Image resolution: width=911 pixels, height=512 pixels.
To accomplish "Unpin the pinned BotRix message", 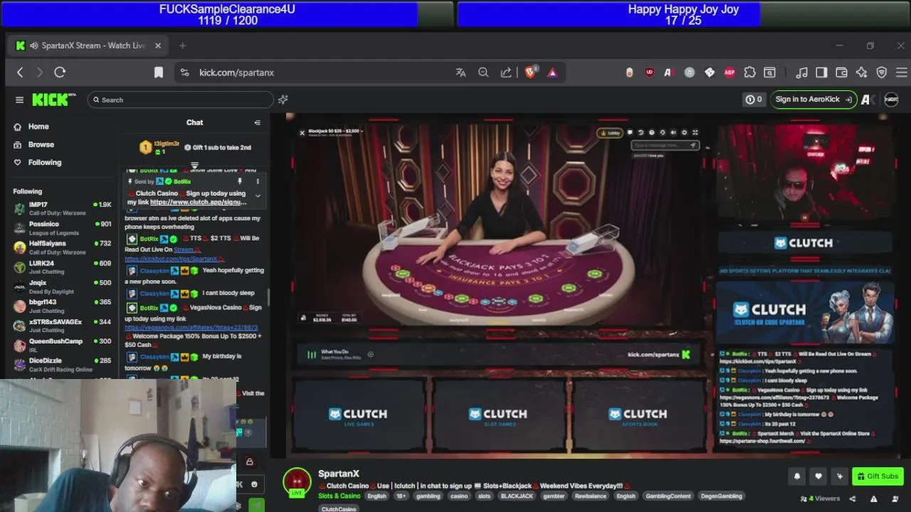I will [x=240, y=181].
